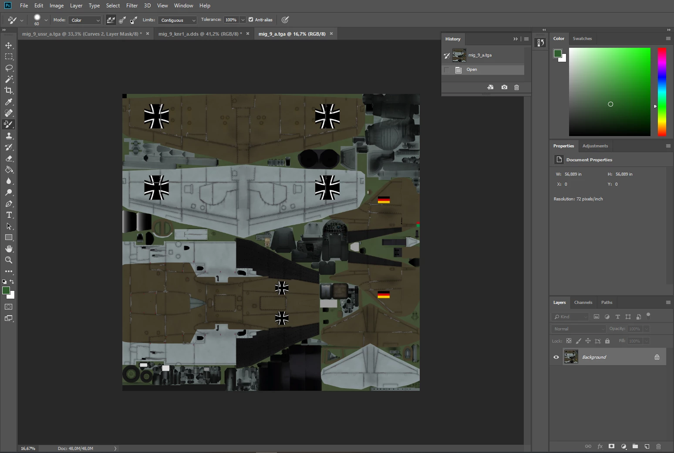This screenshot has height=453, width=674.
Task: Select the Path Selection tool
Action: [x=9, y=226]
